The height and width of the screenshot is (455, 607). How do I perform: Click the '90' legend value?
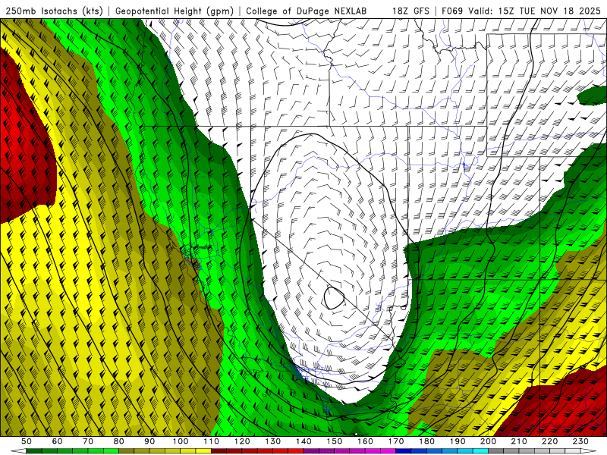(x=149, y=441)
